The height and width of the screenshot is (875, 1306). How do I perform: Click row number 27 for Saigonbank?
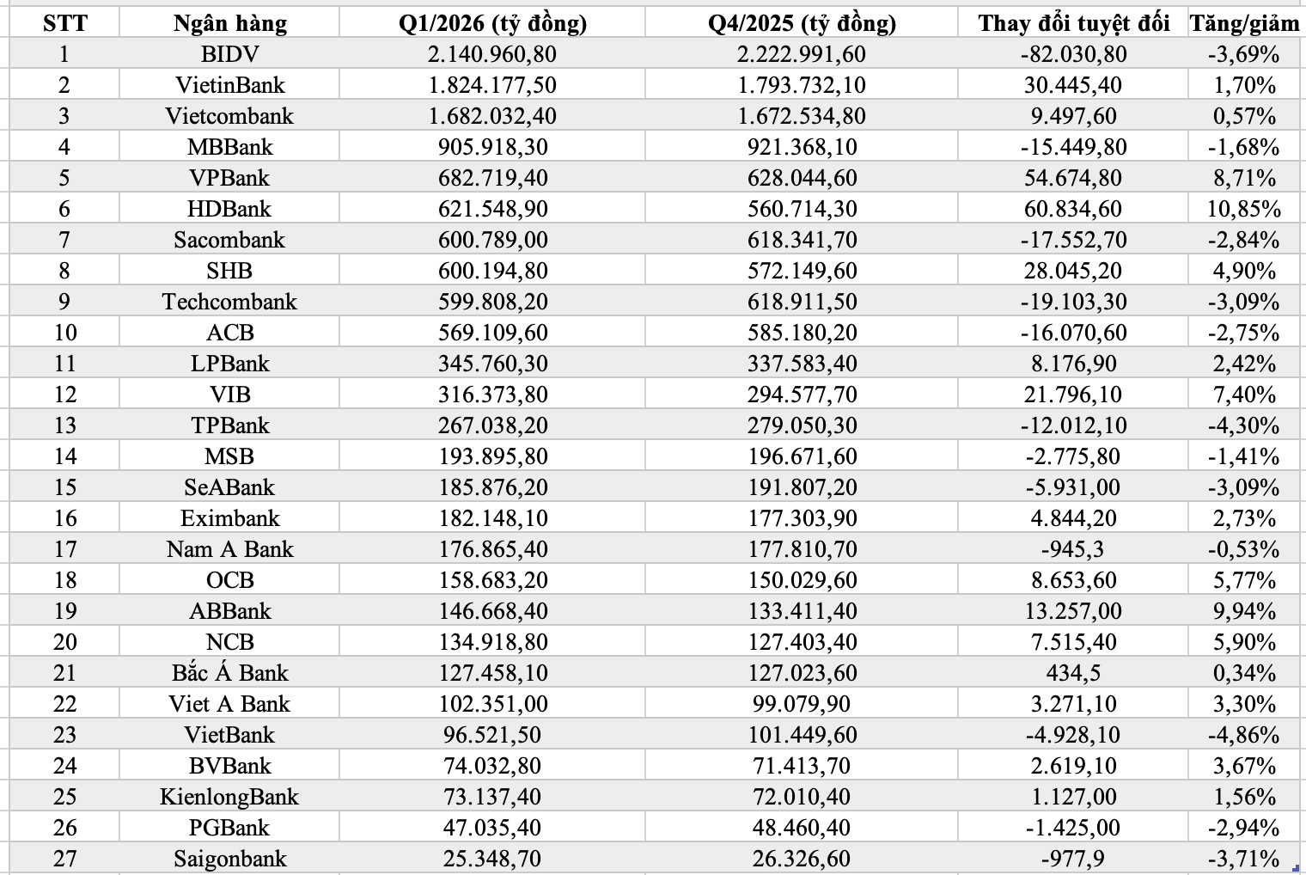64,859
